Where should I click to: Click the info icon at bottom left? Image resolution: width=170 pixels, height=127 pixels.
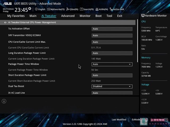[x=4, y=101]
